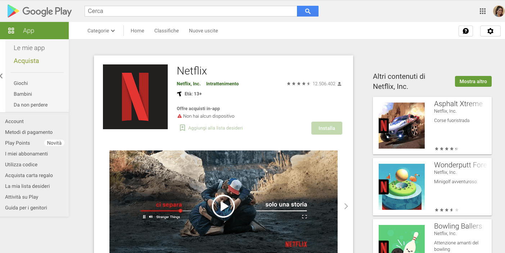This screenshot has height=253, width=505.
Task: Click Aggiungi alla lista desideri
Action: (x=215, y=128)
